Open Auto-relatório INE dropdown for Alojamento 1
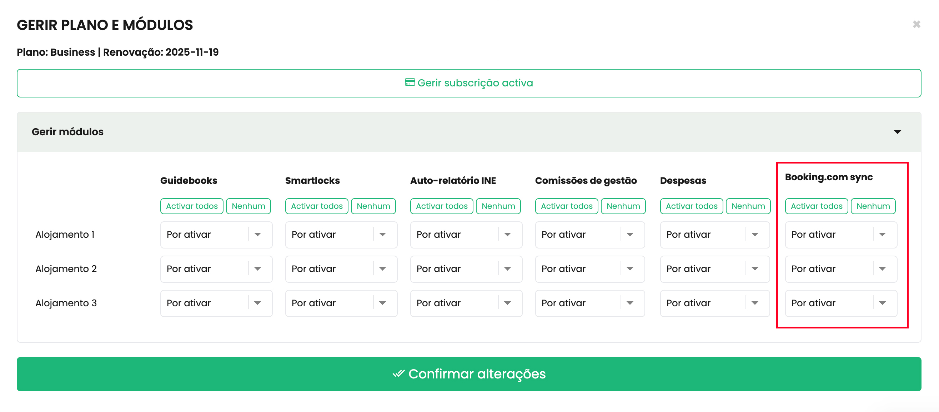Viewport: 939px width, 412px height. click(x=467, y=235)
